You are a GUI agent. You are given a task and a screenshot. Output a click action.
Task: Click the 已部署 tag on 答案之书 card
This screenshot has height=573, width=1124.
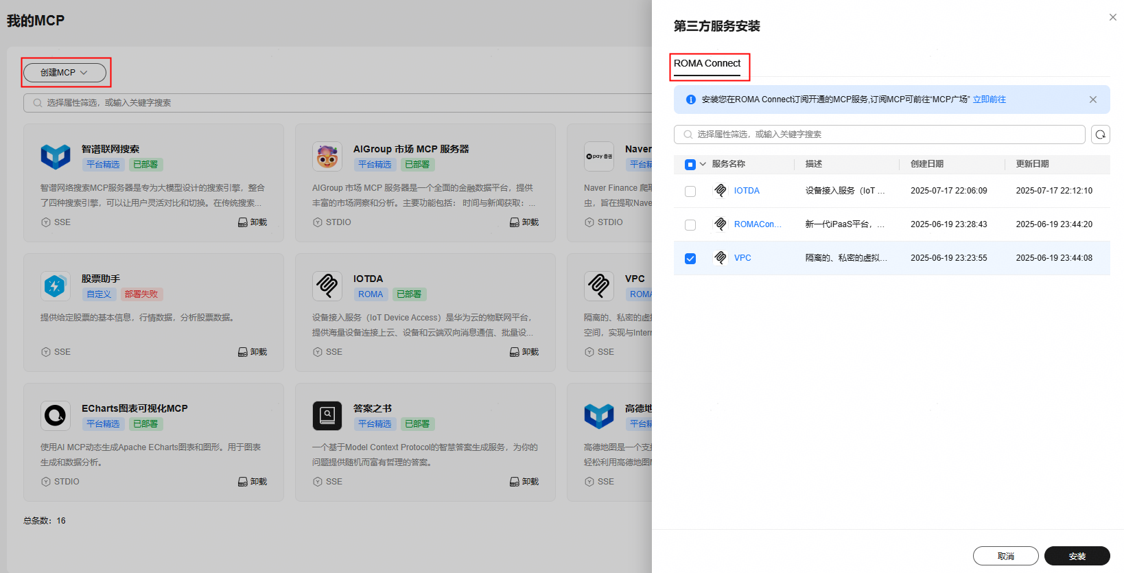[x=417, y=424]
